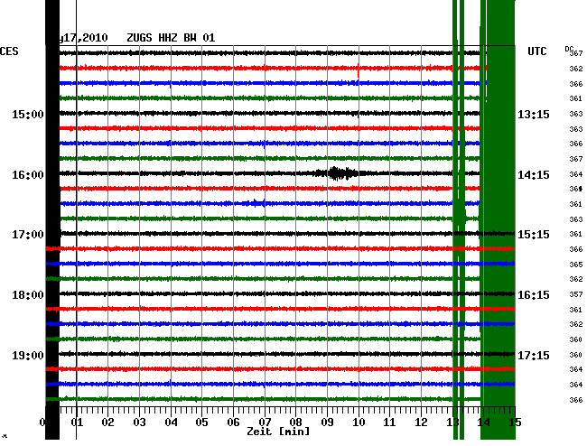This screenshot has width=587, height=446.
Task: Select the '17:15' UTC time label
Action: pos(534,355)
